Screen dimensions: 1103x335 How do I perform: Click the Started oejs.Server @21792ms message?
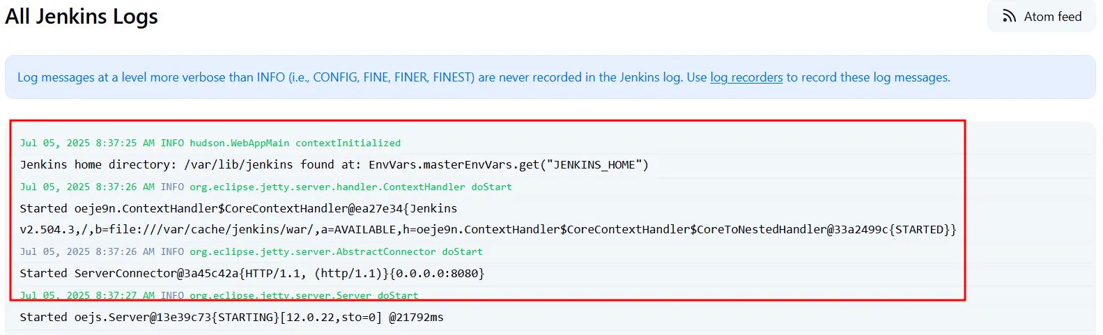[231, 317]
